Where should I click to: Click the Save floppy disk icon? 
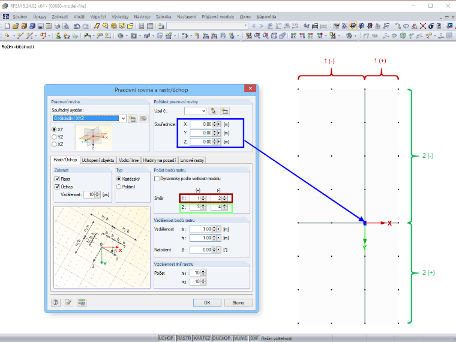pyautogui.click(x=40, y=26)
